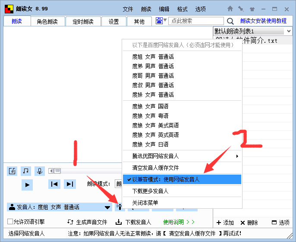
Task: Start reading with the play button
Action: coord(27,185)
